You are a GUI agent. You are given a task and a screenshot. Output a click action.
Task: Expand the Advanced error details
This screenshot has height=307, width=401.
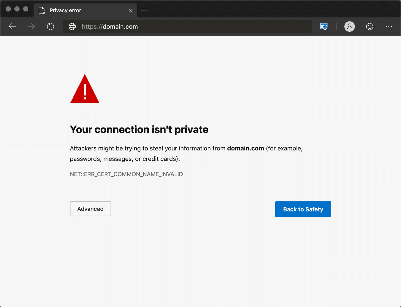[90, 209]
